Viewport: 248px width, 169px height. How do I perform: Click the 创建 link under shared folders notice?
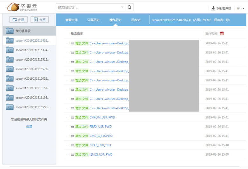click(x=29, y=126)
